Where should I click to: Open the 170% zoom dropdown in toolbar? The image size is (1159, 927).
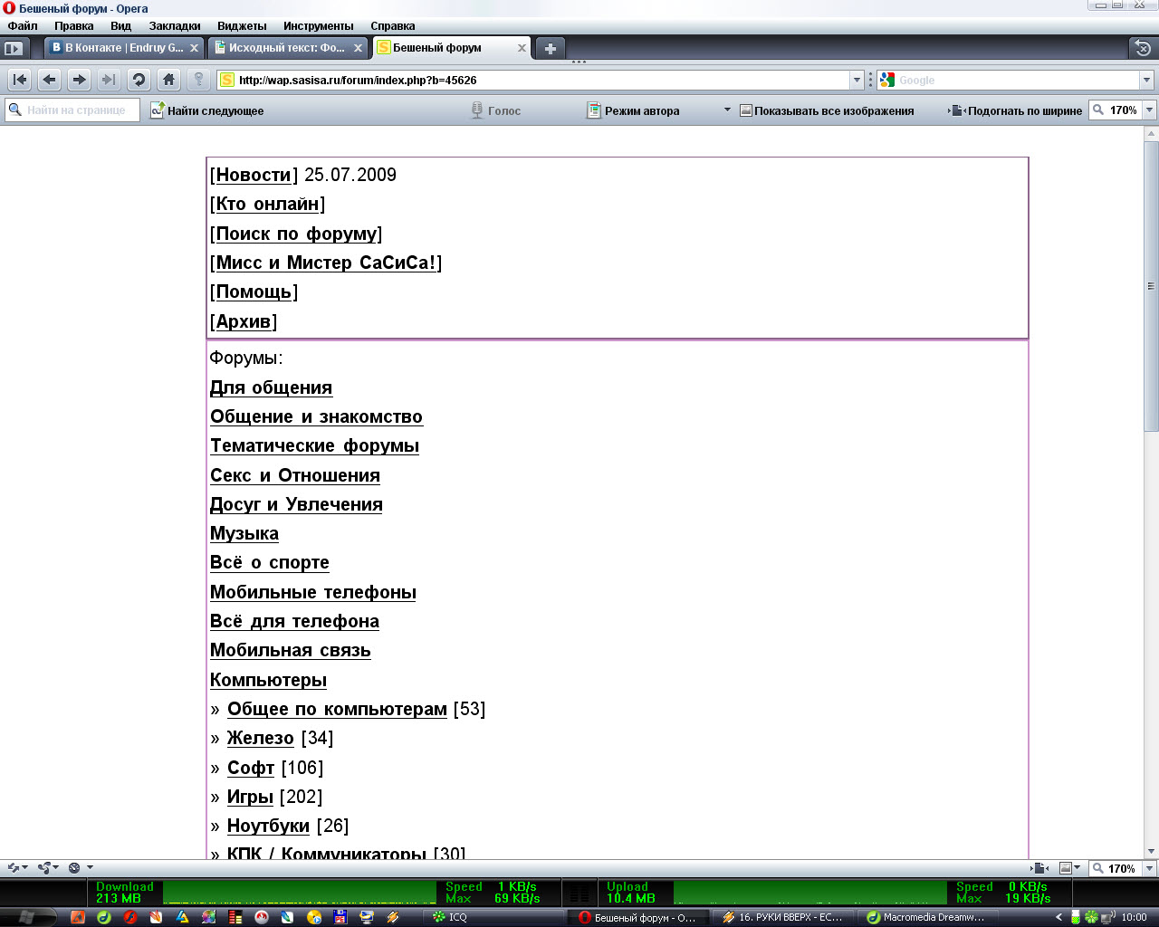[1149, 110]
